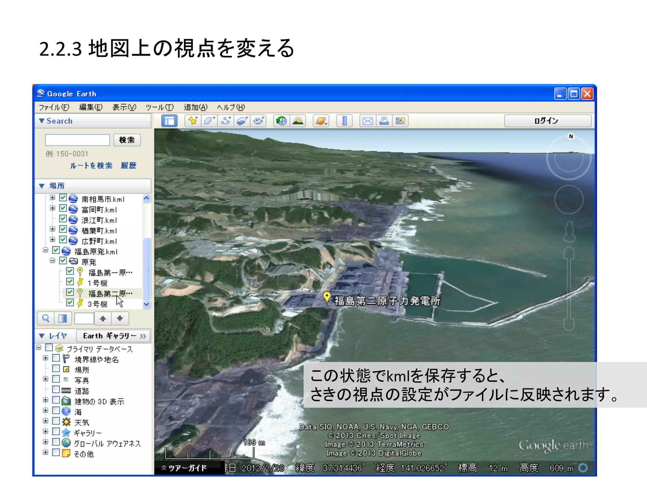View in Google Maps icon
Viewport: 647px width, 485px height.
(x=400, y=121)
